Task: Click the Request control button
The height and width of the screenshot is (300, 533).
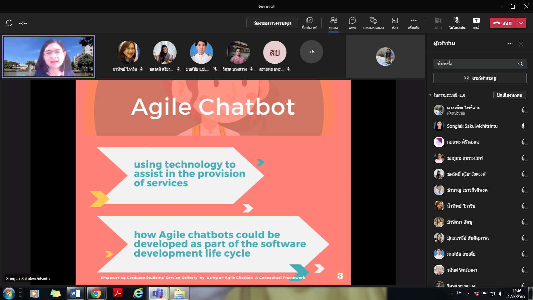Action: [272, 23]
